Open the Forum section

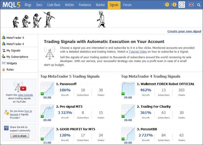click(127, 5)
